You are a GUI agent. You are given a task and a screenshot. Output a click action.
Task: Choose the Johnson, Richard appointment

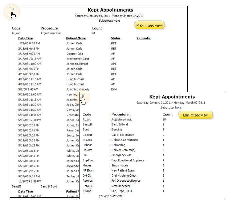point(77,64)
